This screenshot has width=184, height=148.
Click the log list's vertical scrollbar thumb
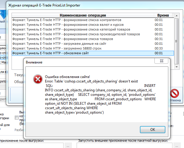coord(176,41)
